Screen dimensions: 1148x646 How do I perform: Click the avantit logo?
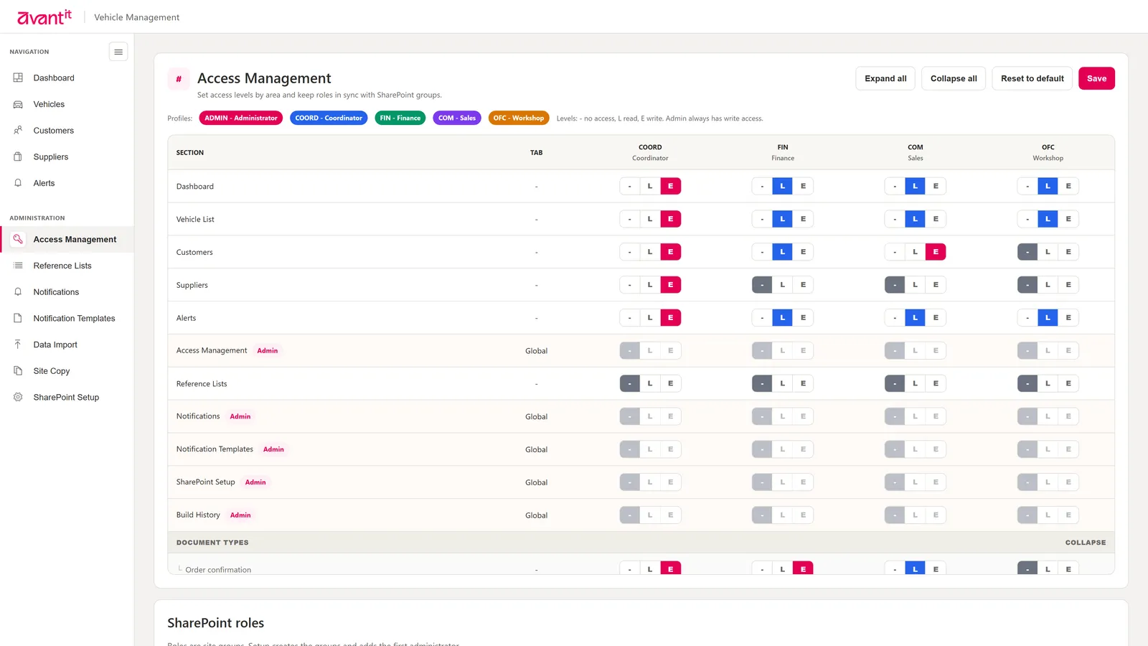pos(44,17)
